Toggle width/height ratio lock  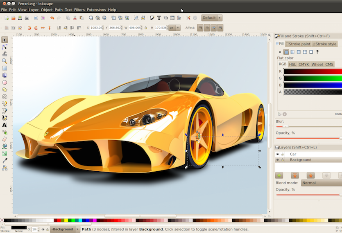click(x=146, y=28)
